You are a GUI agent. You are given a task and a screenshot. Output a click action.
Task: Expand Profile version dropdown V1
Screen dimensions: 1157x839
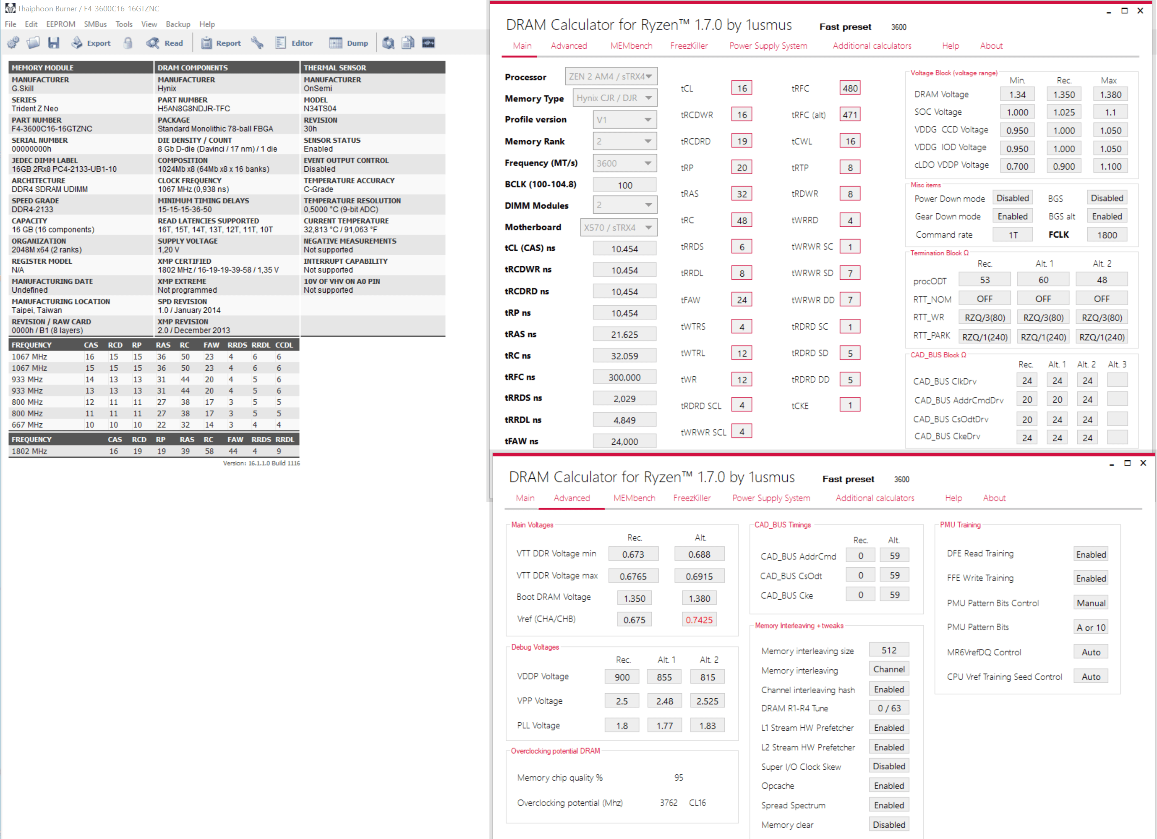pos(625,120)
